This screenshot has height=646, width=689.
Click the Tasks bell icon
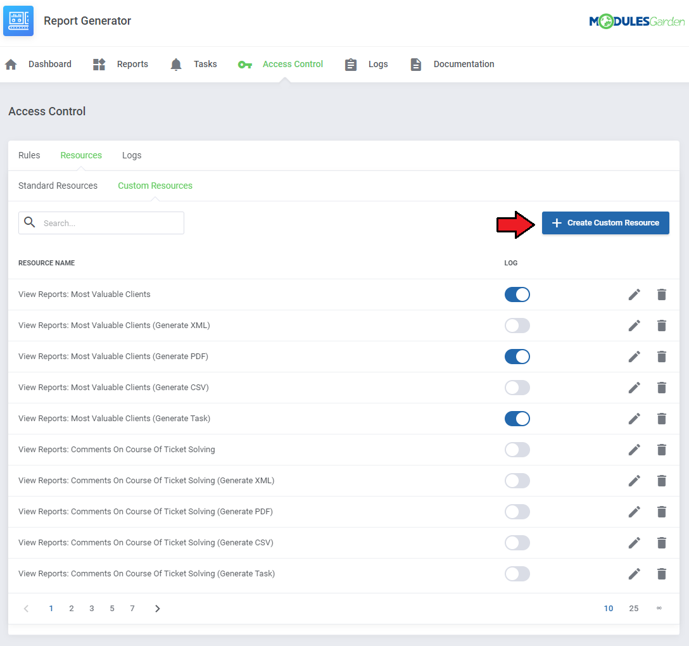click(x=176, y=65)
